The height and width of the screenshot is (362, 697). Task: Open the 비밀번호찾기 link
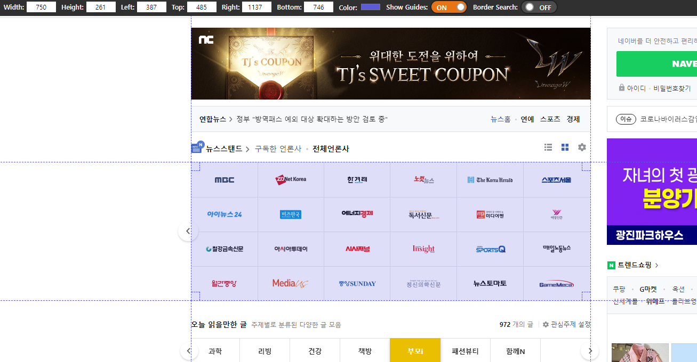pyautogui.click(x=672, y=88)
